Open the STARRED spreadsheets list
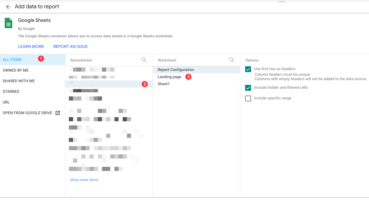This screenshot has width=369, height=202. (x=33, y=92)
